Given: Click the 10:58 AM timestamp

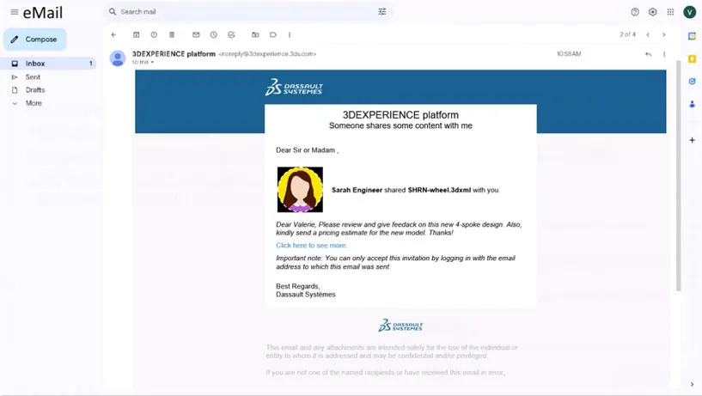Looking at the screenshot, I should tap(569, 54).
